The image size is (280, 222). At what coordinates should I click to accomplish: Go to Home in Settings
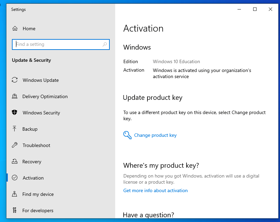[61, 29]
